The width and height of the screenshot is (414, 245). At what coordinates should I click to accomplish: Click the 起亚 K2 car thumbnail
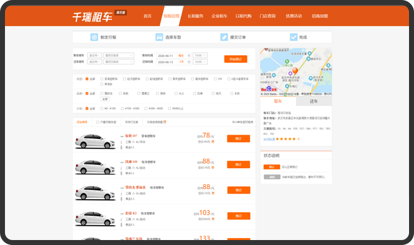click(x=95, y=218)
